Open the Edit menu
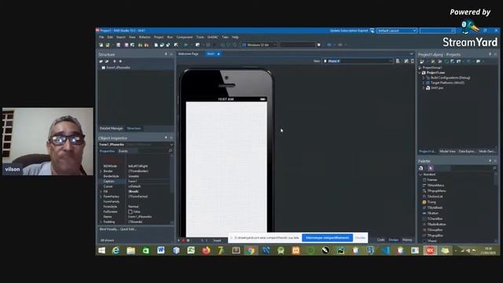 tap(110, 37)
